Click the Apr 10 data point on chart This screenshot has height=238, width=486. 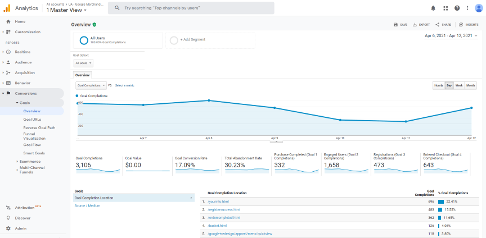[x=340, y=120]
